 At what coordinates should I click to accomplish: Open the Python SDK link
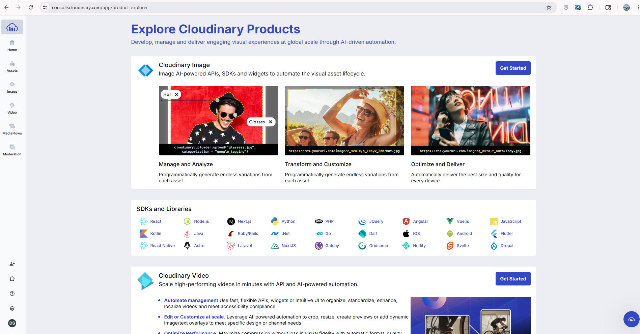[x=288, y=221]
